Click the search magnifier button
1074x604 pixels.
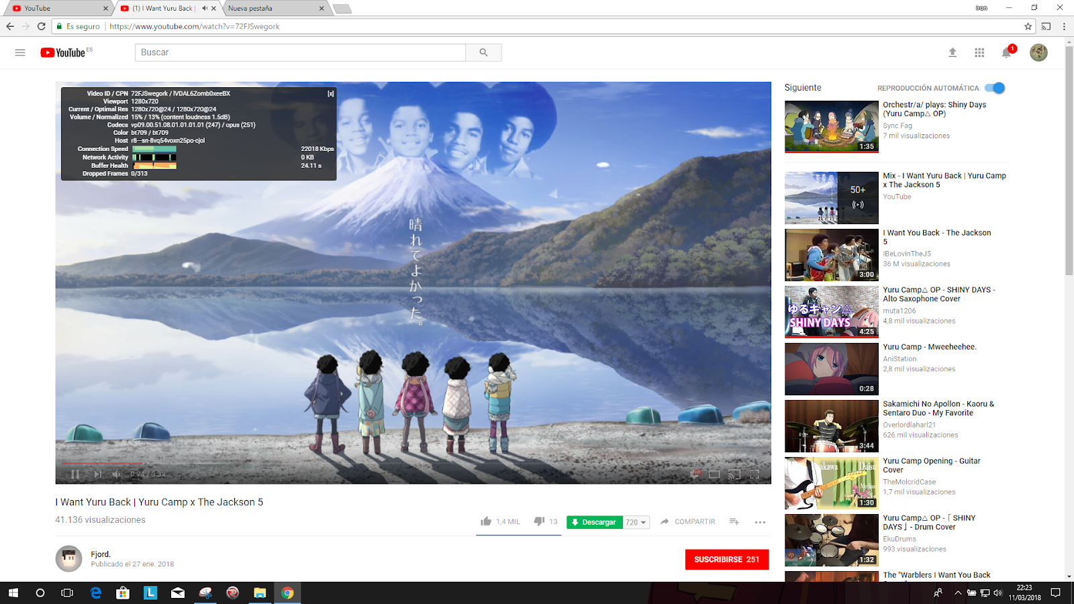click(483, 52)
